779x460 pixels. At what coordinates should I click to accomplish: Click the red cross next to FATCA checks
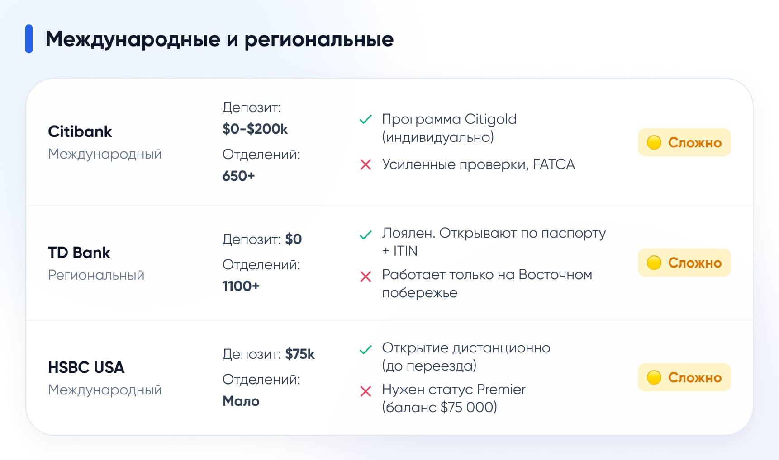(x=366, y=164)
